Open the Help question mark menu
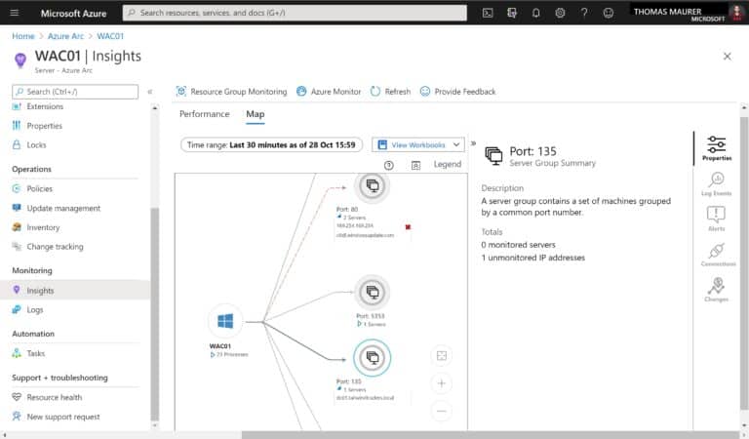Screen dimensions: 749x439 tap(584, 13)
